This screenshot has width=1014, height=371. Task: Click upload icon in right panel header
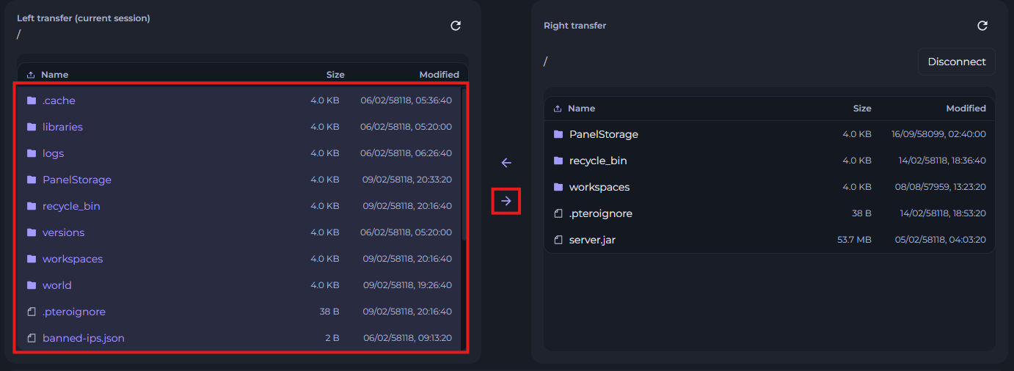pos(558,109)
